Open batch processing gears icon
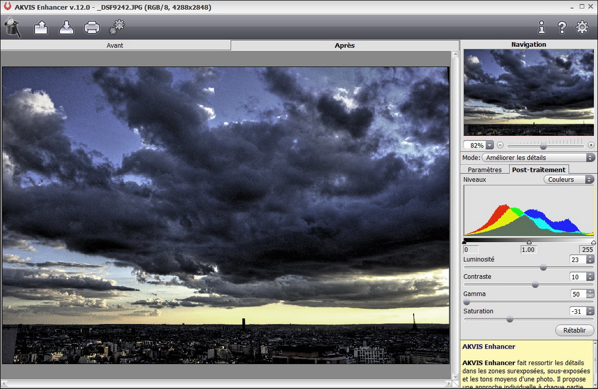Screen dimensions: 598x389 tap(117, 27)
